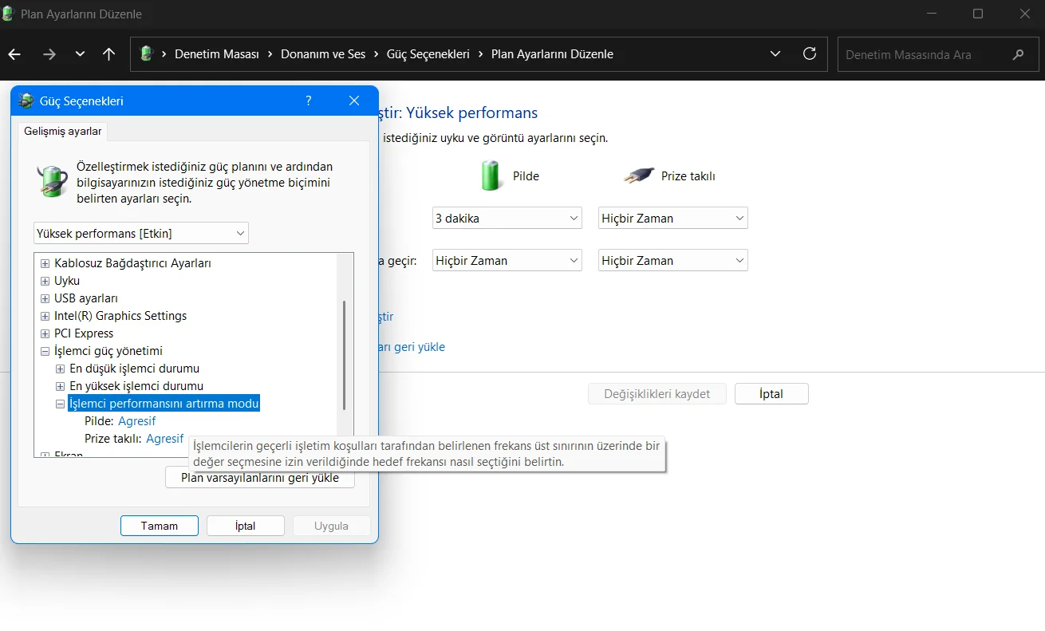Screen dimensions: 1045x631
Task: Click İptal button in Güç Seçenekleri dialog
Action: point(245,526)
